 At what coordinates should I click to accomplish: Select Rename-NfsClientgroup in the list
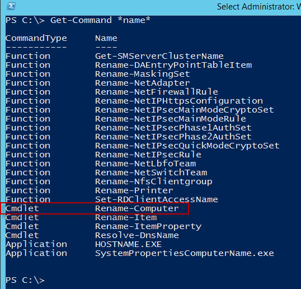pyautogui.click(x=154, y=182)
